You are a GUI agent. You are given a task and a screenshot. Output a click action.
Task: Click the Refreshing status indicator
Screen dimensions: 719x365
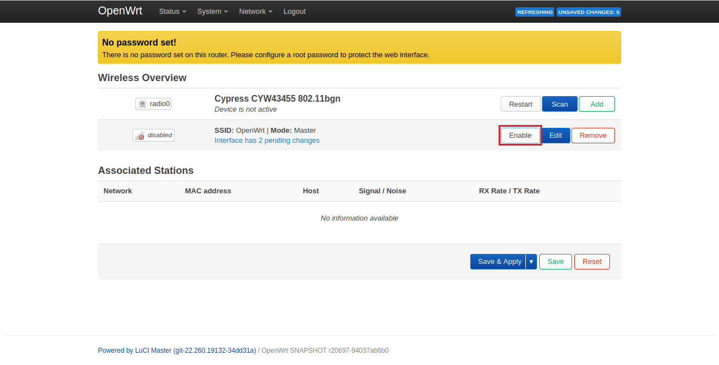click(x=535, y=12)
